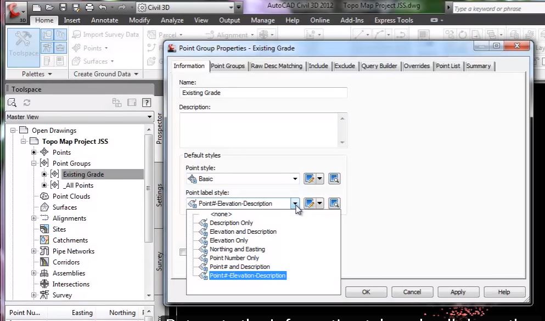Expand the Survey tree node

coord(33,295)
